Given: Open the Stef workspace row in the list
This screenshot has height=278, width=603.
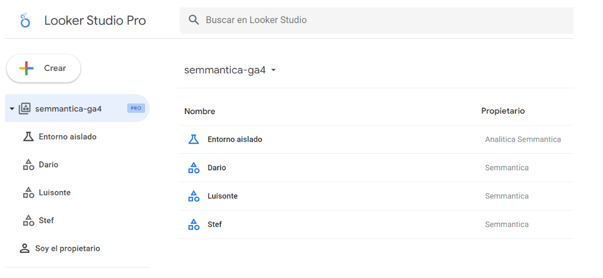Looking at the screenshot, I should (215, 225).
